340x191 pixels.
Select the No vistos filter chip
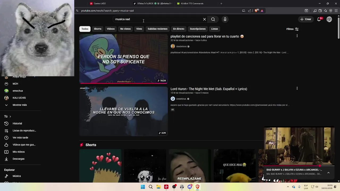pyautogui.click(x=125, y=29)
